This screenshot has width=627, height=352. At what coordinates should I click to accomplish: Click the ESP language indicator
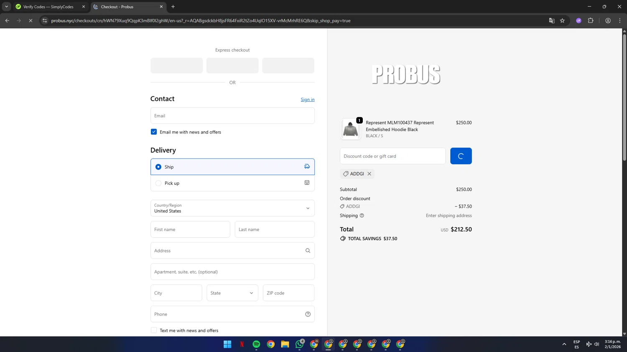point(577,344)
